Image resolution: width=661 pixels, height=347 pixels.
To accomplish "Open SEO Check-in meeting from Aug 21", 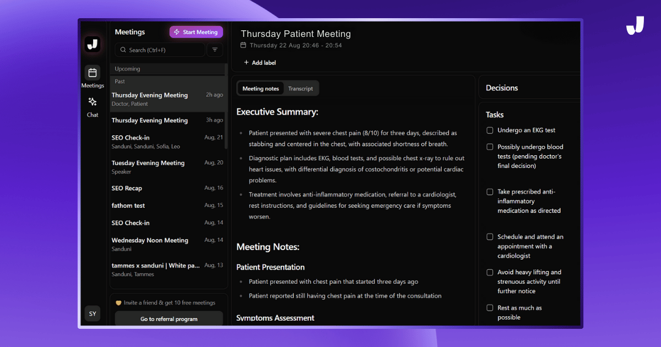I will point(167,142).
